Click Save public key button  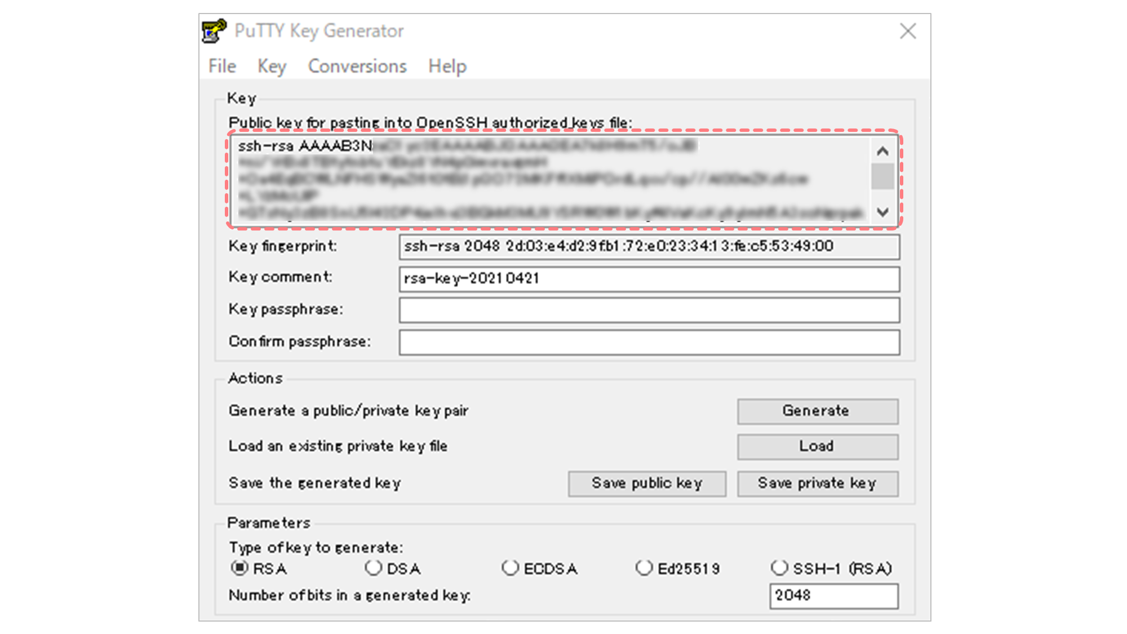[647, 484]
